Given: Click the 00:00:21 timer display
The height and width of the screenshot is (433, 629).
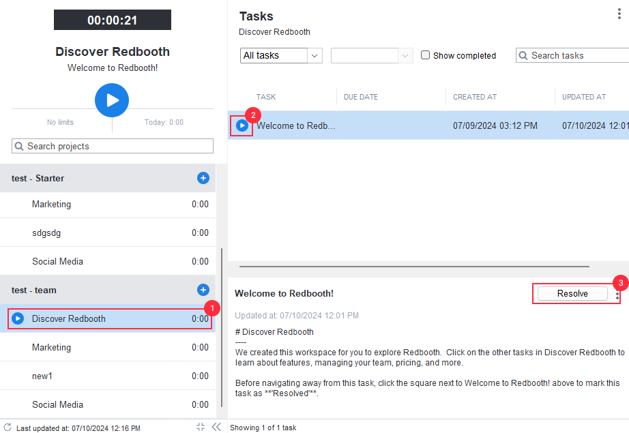Looking at the screenshot, I should point(113,20).
